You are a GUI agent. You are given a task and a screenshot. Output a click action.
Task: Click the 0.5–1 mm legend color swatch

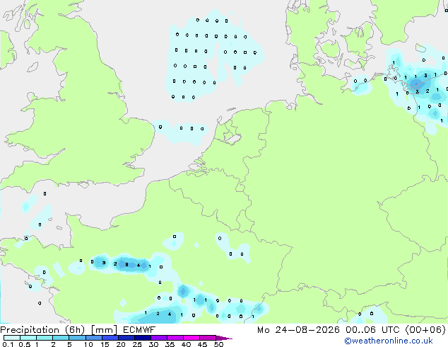click(28, 338)
